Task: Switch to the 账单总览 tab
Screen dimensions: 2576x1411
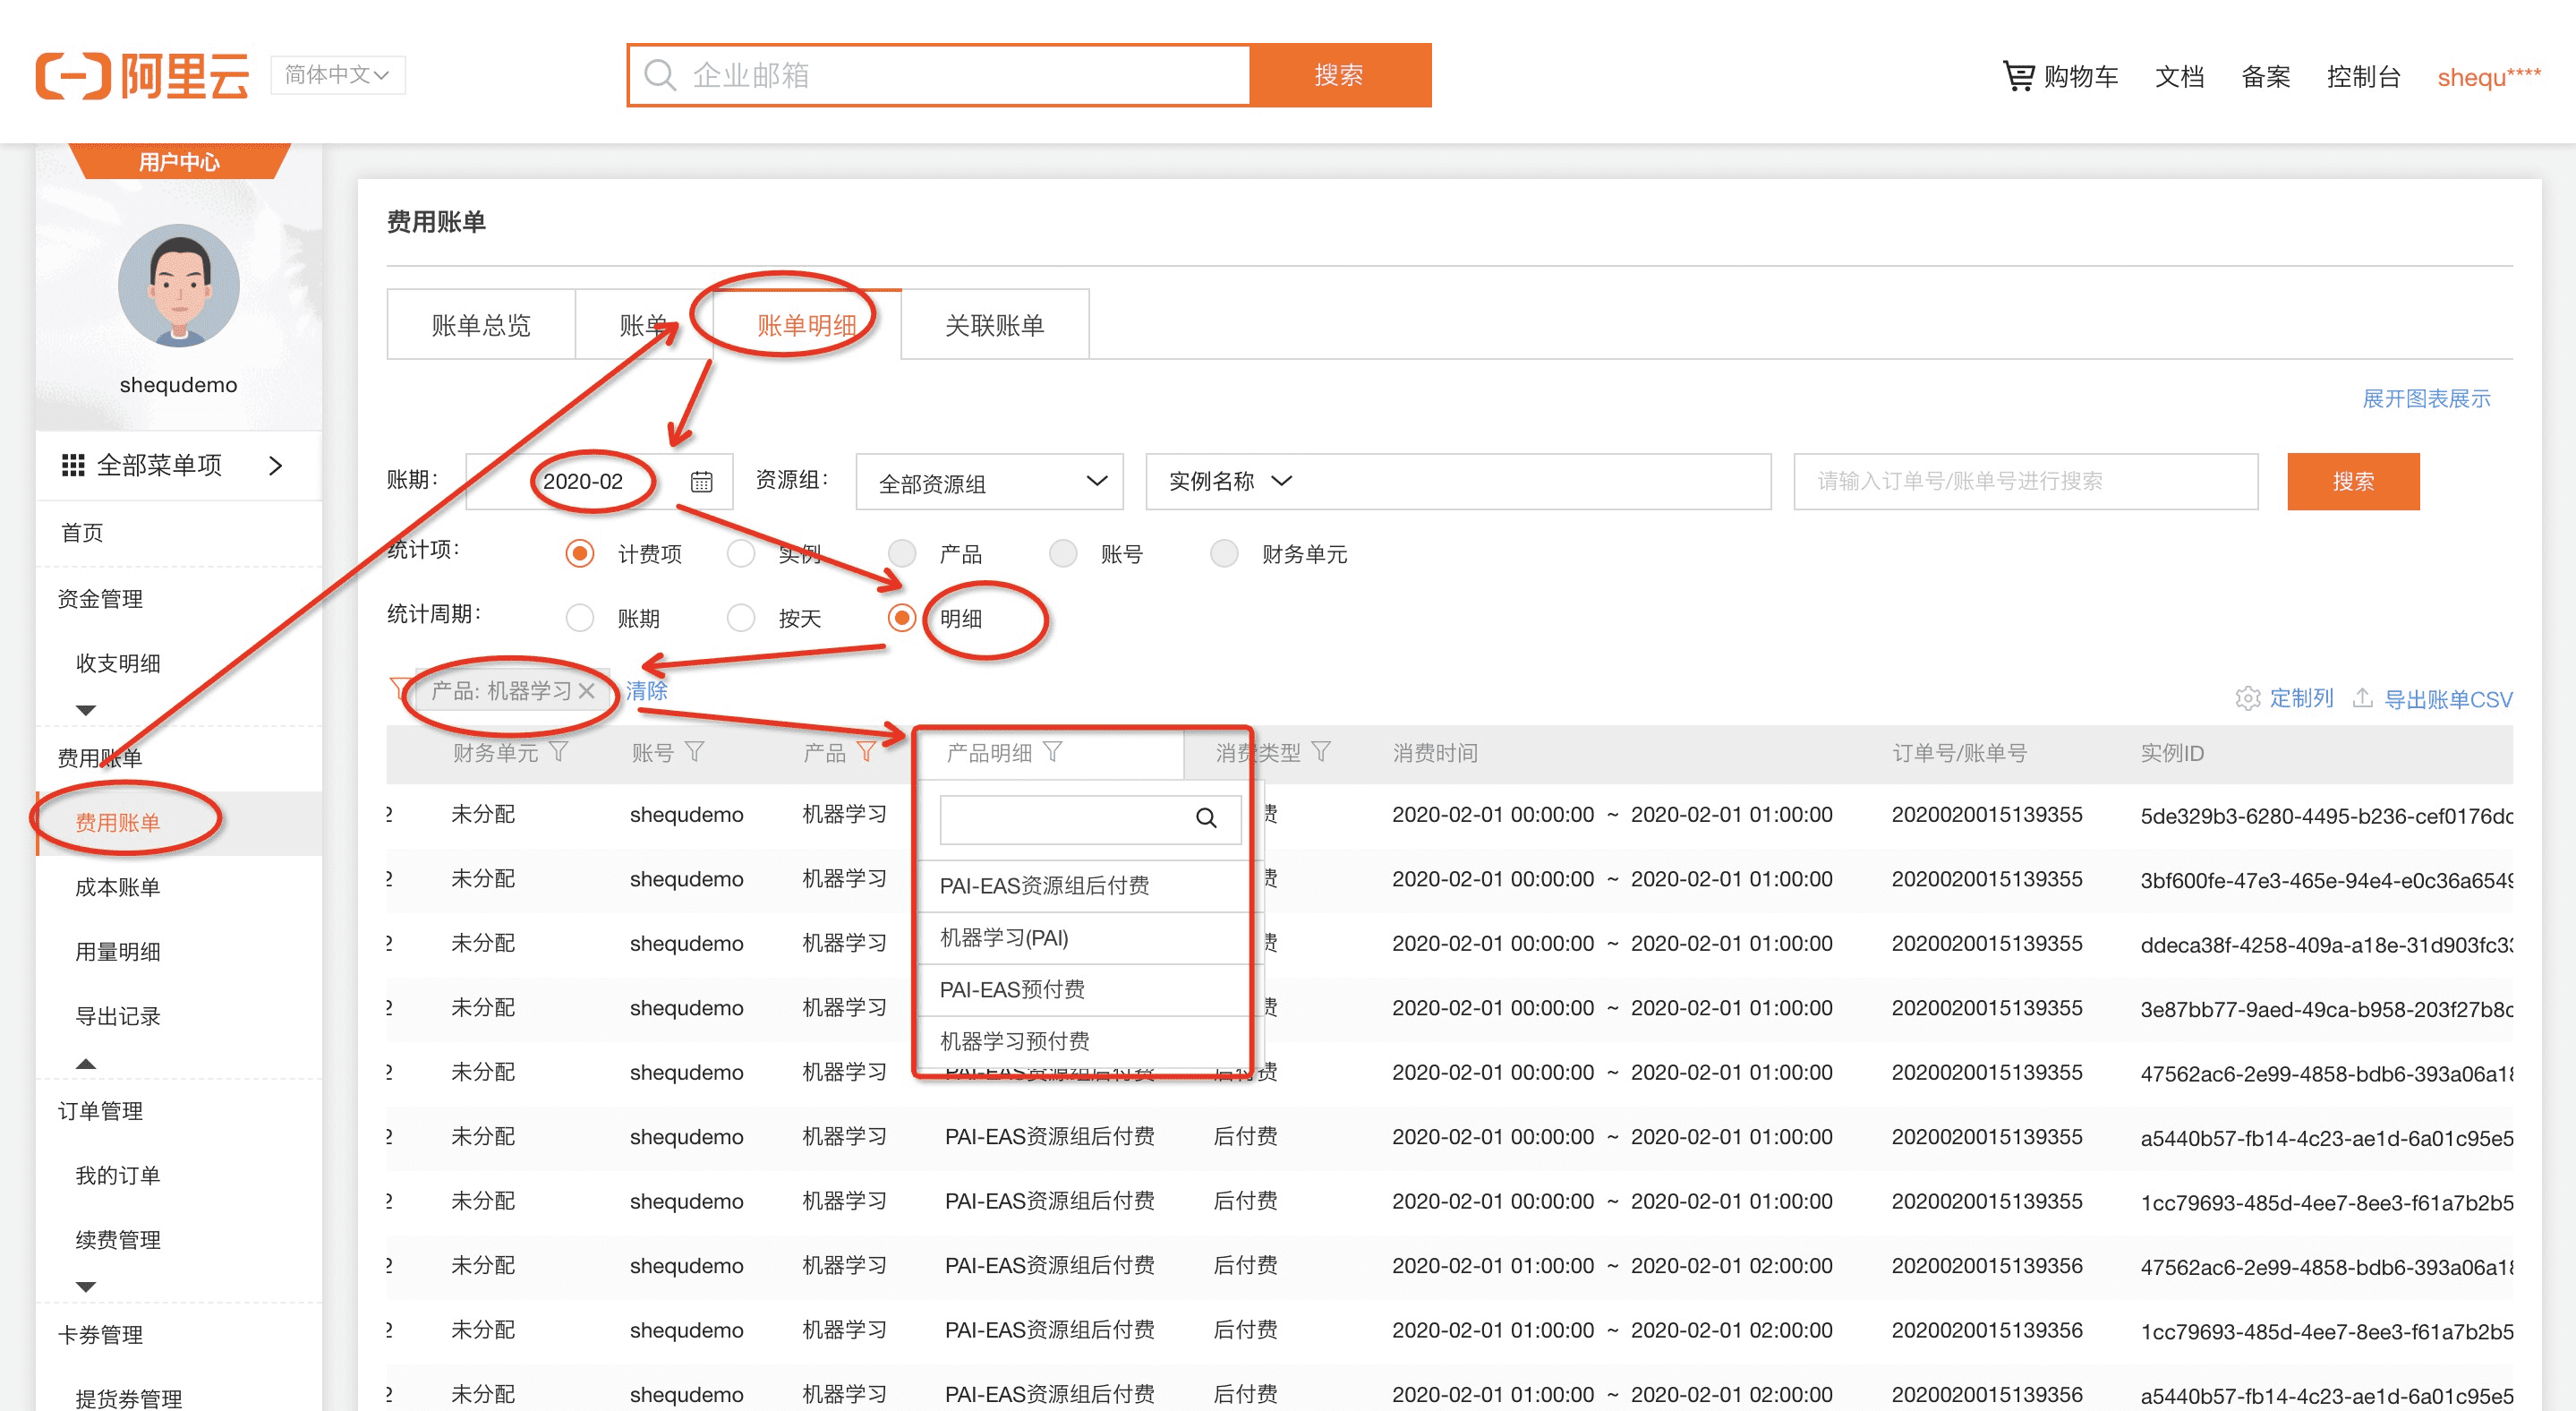Action: [x=481, y=325]
